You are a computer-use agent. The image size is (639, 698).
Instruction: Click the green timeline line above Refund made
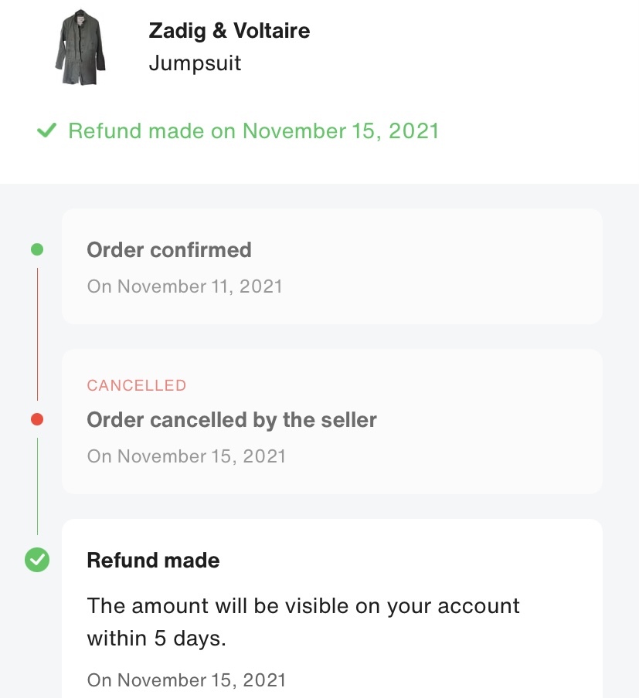pyautogui.click(x=37, y=486)
